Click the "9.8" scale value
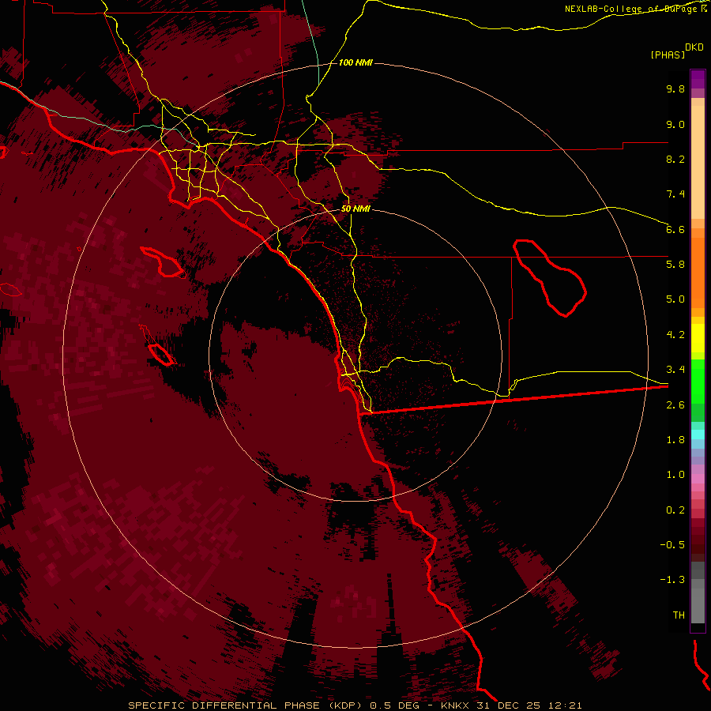Screen dimensions: 711x711 pos(675,88)
